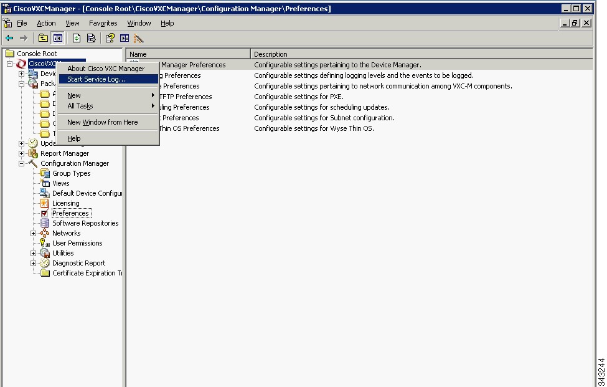Open the File menu

pyautogui.click(x=22, y=23)
